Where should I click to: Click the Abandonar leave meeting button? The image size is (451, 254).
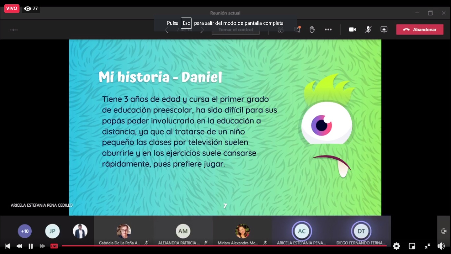coord(420,29)
